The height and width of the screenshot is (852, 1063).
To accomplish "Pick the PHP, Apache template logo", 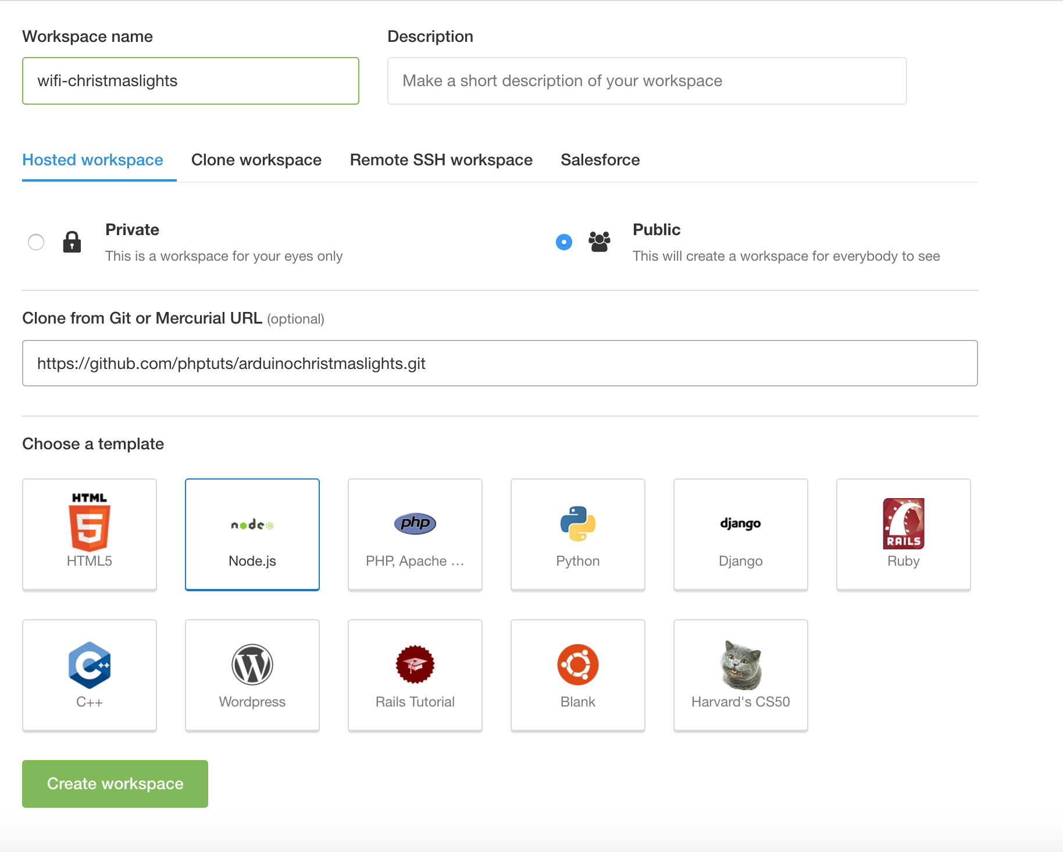I will (x=415, y=523).
